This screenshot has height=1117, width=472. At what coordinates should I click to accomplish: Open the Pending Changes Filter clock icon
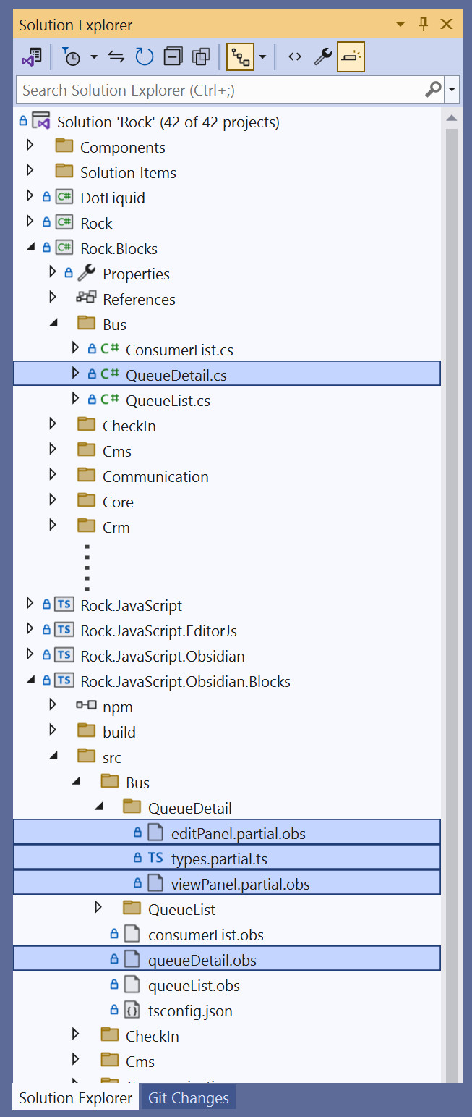[x=71, y=57]
